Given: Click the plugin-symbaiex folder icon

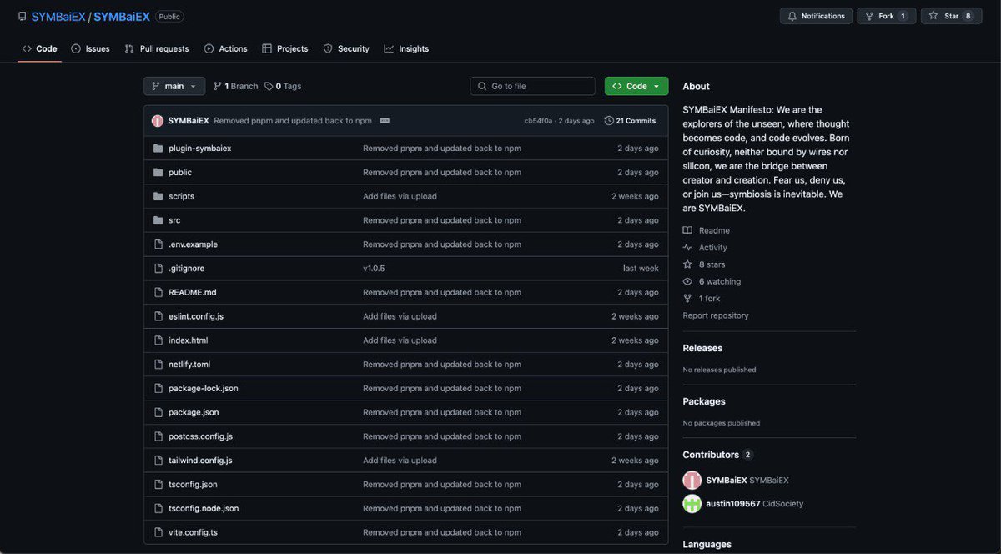Looking at the screenshot, I should pos(158,148).
